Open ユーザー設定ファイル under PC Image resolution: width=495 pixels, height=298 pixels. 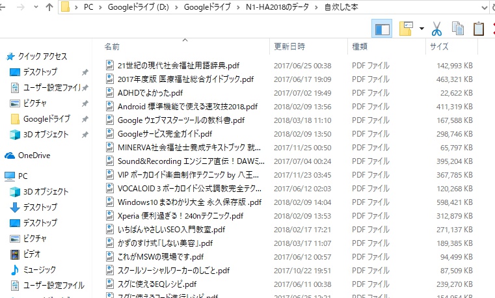tap(54, 286)
